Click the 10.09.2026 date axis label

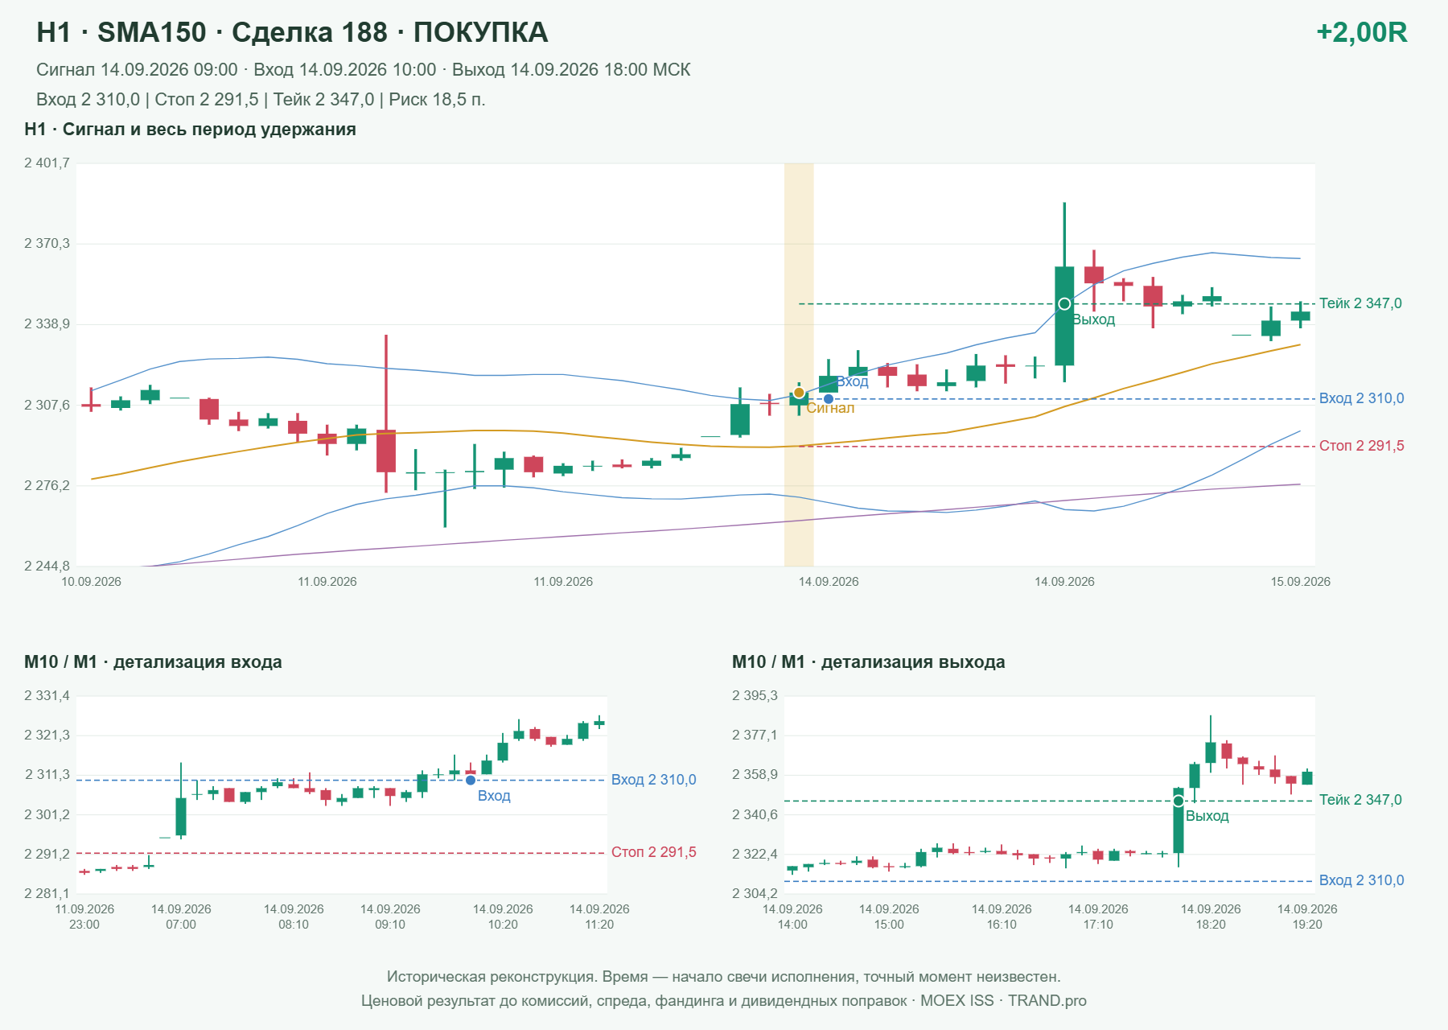click(x=91, y=582)
